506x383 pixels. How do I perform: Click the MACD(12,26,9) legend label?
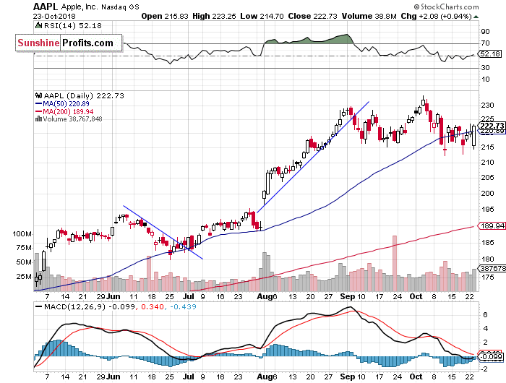point(75,306)
